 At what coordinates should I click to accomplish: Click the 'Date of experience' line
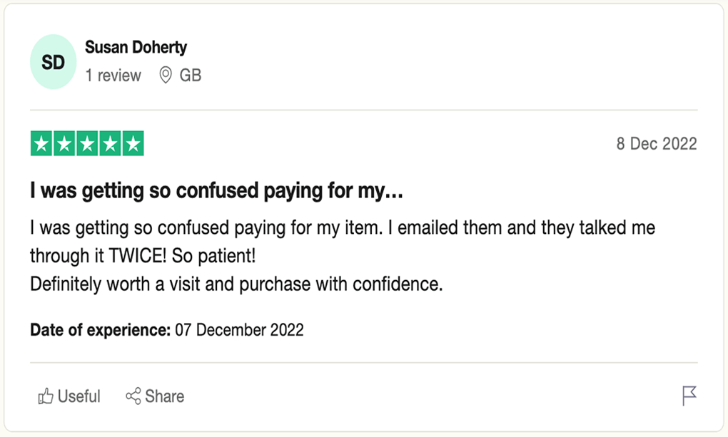[167, 330]
